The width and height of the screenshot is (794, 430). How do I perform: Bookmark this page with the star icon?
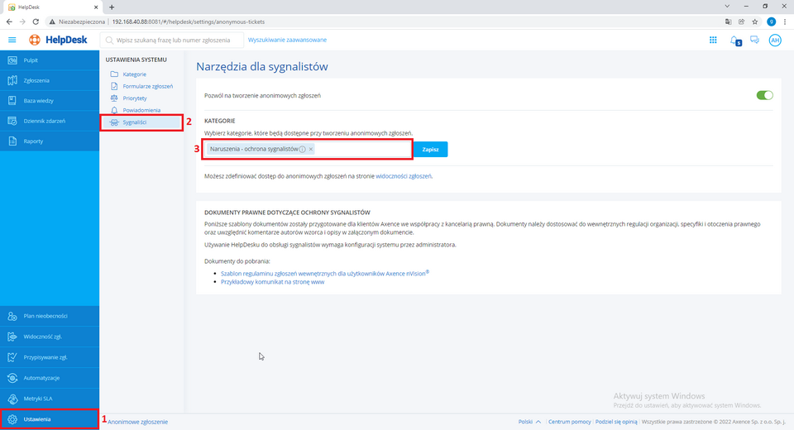[755, 21]
